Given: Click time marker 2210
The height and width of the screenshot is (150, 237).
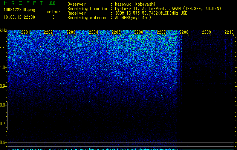Looking at the screenshot, I should [229, 32].
